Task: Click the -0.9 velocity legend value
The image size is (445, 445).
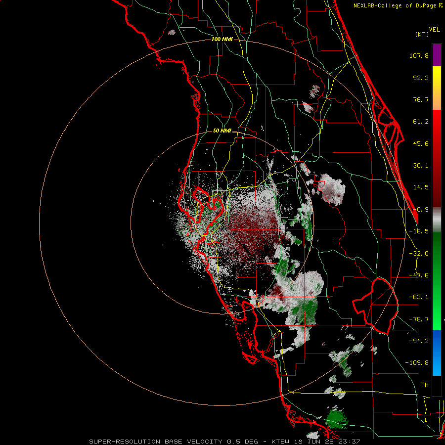Action: point(421,210)
